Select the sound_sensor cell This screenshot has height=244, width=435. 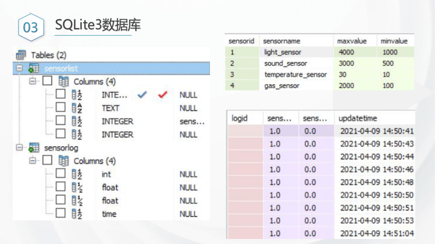(x=296, y=64)
